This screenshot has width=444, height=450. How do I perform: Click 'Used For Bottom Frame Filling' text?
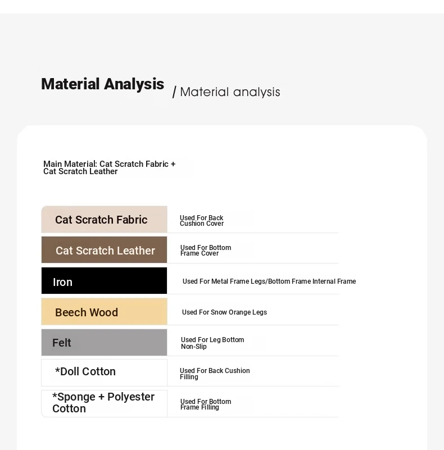[x=206, y=404]
